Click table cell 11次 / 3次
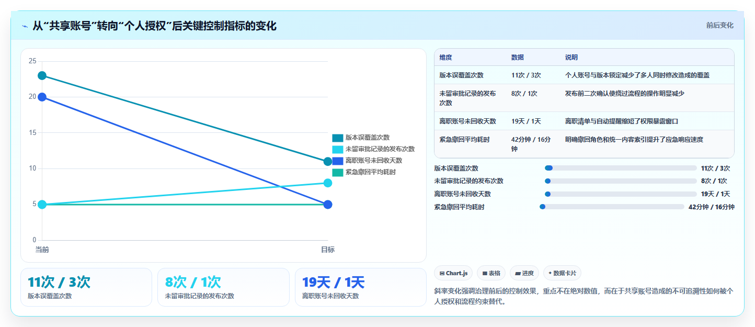The image size is (755, 327). click(x=526, y=75)
